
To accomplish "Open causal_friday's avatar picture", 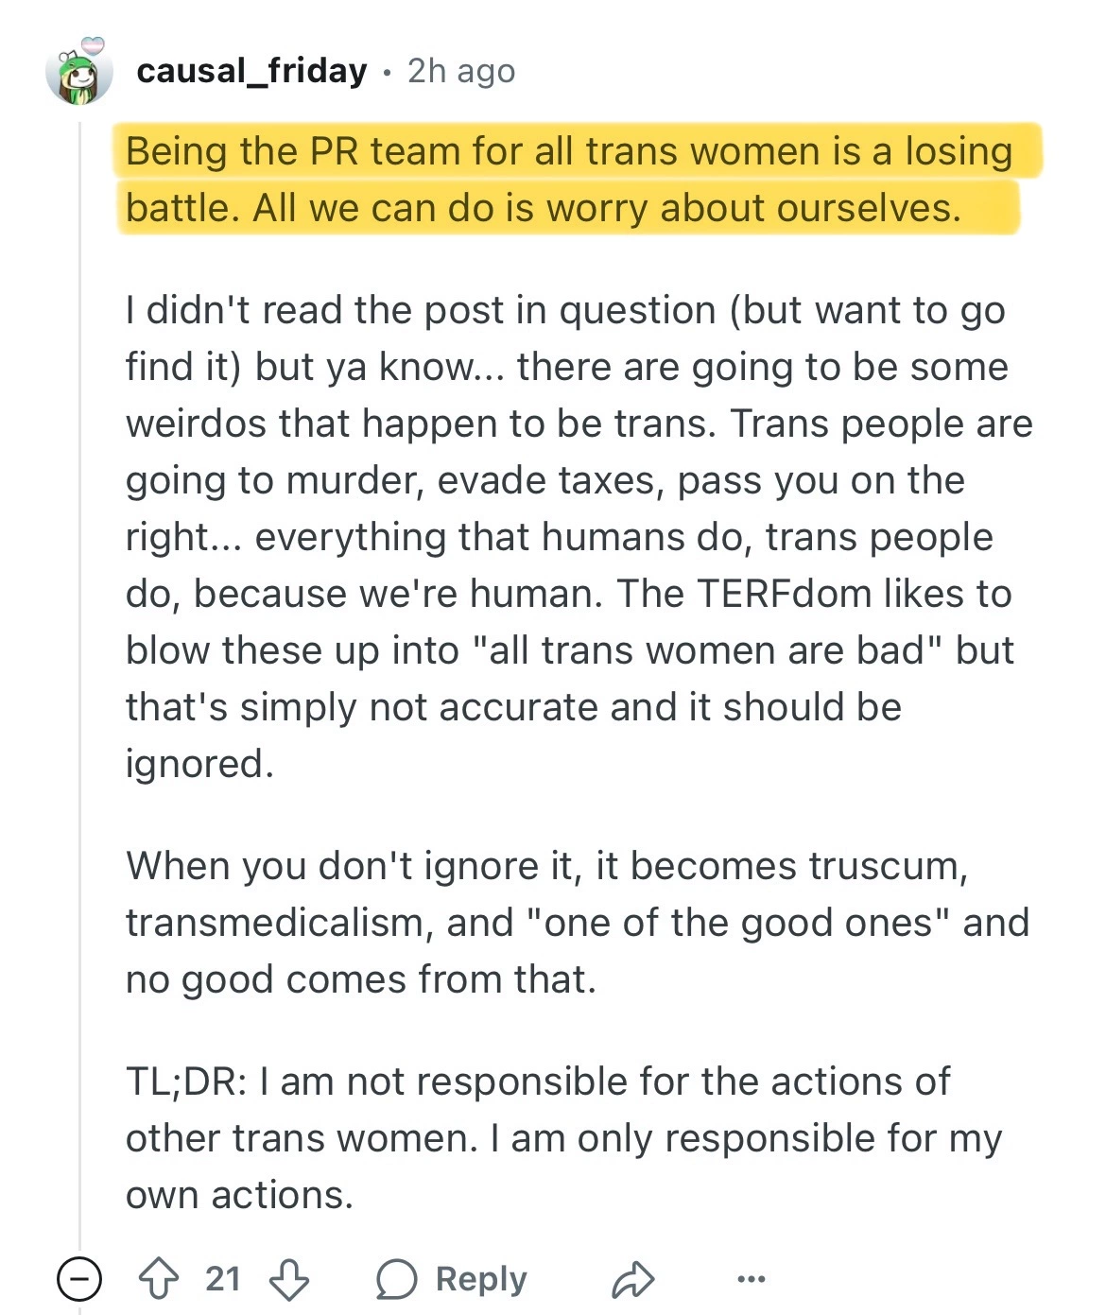I will (x=78, y=78).
